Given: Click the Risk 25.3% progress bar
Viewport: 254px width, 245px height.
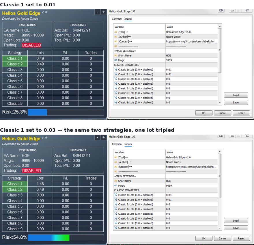Looking at the screenshot, I should pos(66,112).
